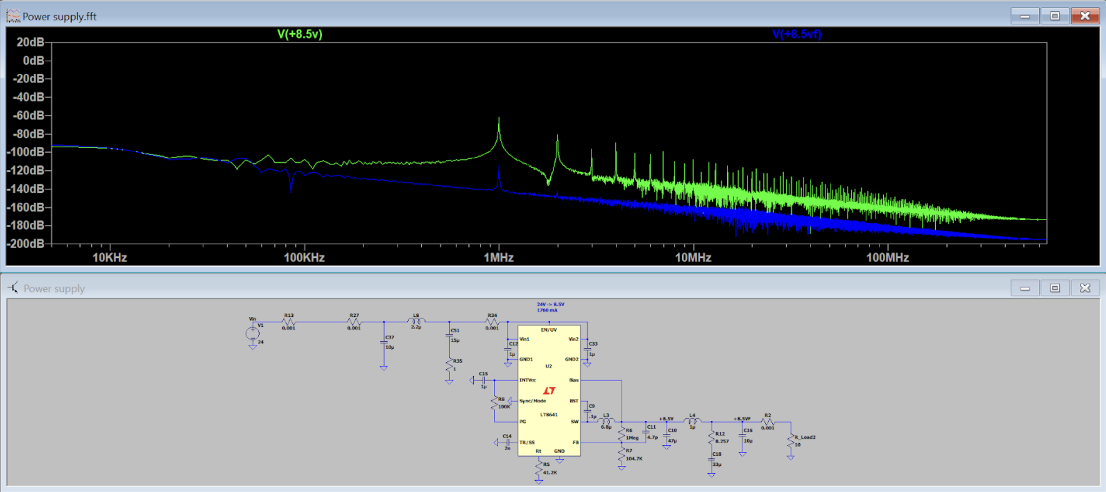The height and width of the screenshot is (492, 1106).
Task: Select resistor R5 on the Rt pin
Action: pos(539,468)
